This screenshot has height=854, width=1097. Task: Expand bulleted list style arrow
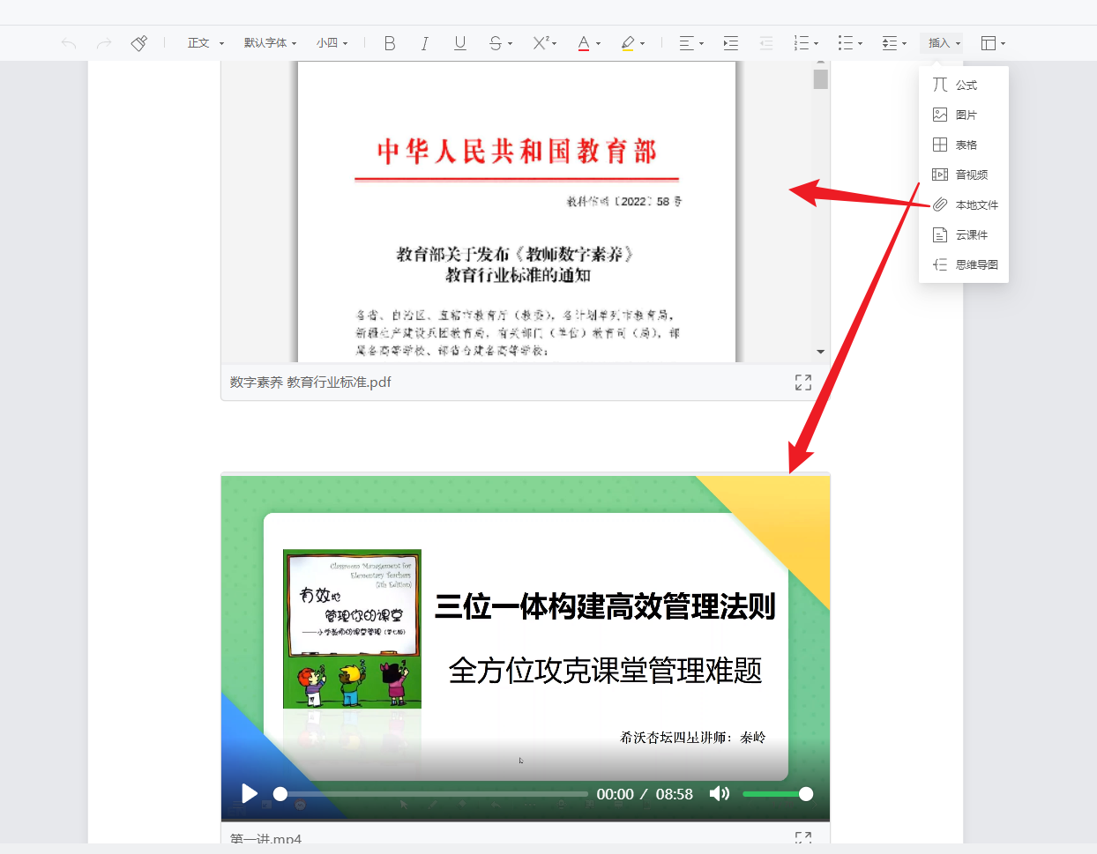[861, 43]
